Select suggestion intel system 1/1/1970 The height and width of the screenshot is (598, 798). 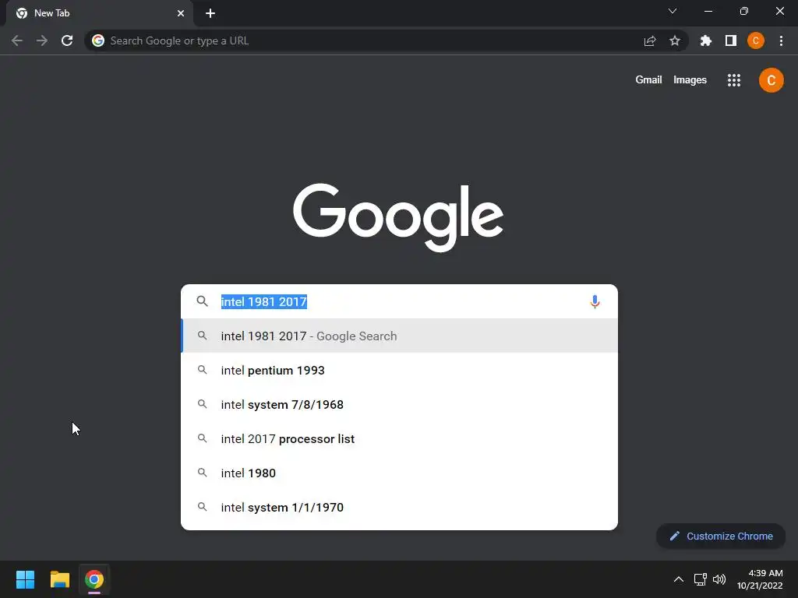coord(400,507)
